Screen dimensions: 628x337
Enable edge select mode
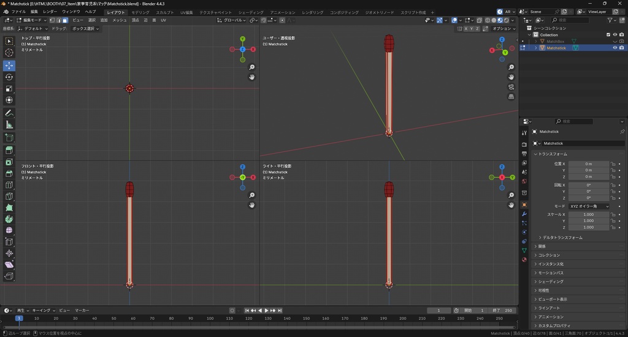tap(58, 20)
